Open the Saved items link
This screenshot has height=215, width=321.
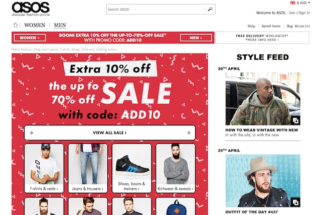click(x=271, y=26)
